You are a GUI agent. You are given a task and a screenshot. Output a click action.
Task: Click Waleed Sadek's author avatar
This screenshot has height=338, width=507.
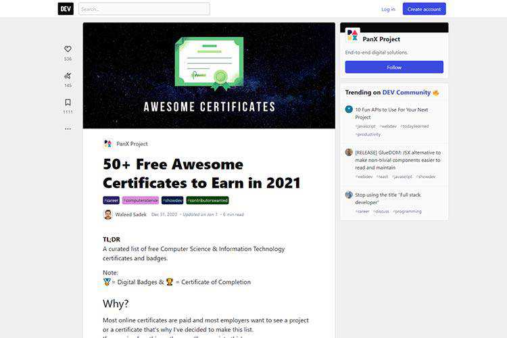point(108,214)
